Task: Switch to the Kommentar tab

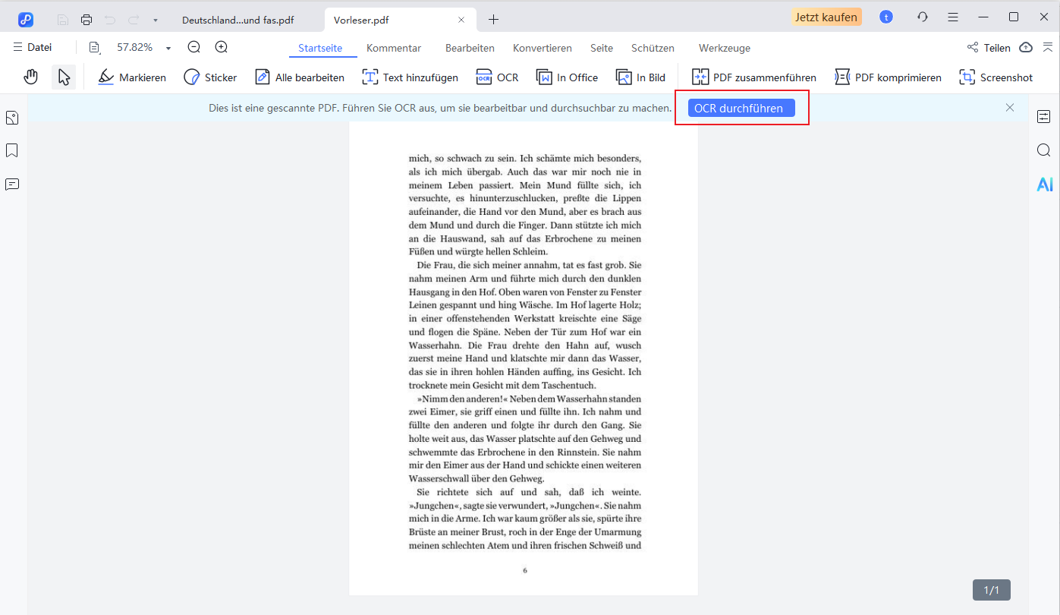Action: point(393,48)
